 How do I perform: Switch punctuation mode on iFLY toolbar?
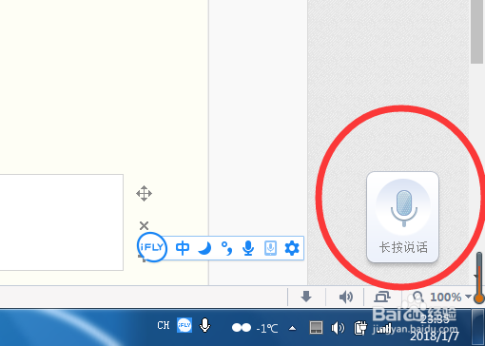click(x=226, y=248)
